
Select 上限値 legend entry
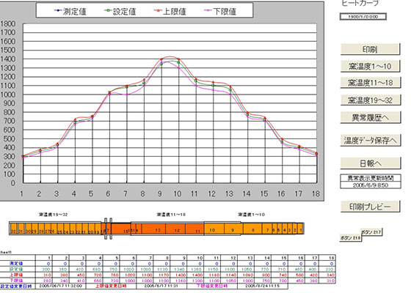pos(170,11)
